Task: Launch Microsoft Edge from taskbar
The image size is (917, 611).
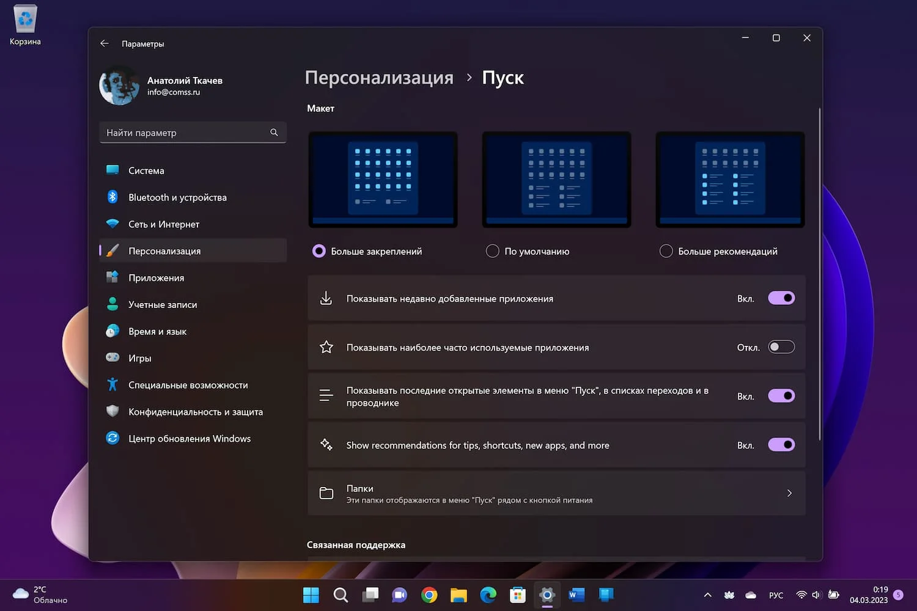Action: tap(488, 595)
